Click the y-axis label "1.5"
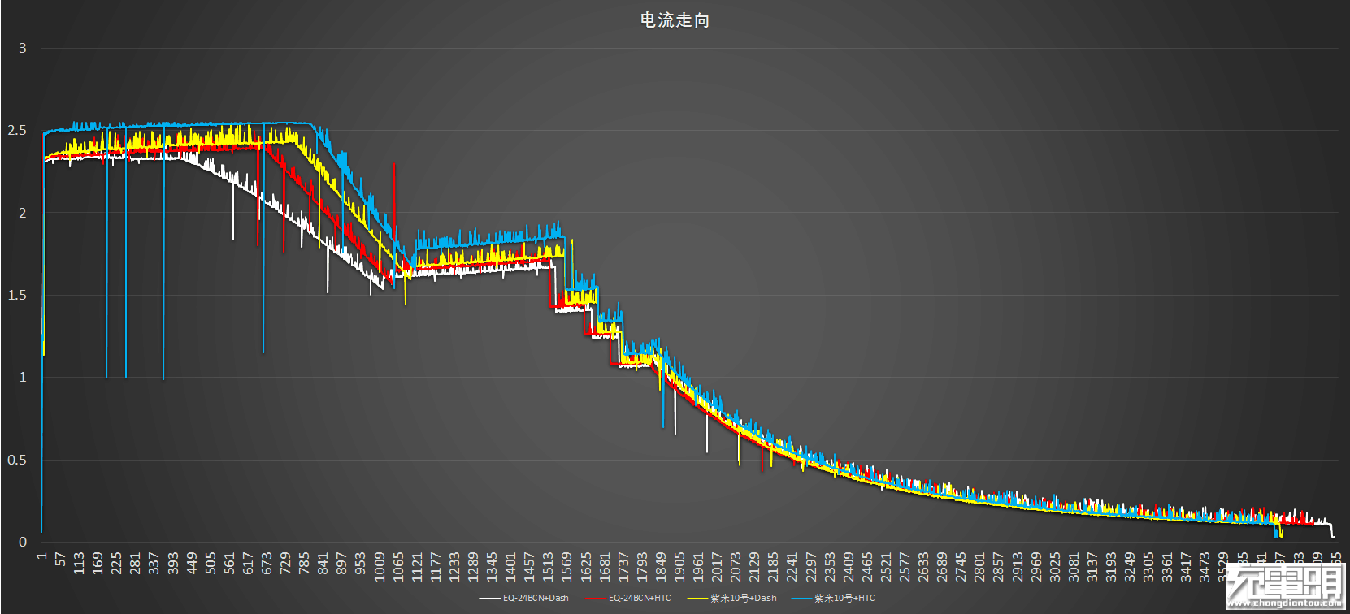The height and width of the screenshot is (614, 1350). point(17,295)
